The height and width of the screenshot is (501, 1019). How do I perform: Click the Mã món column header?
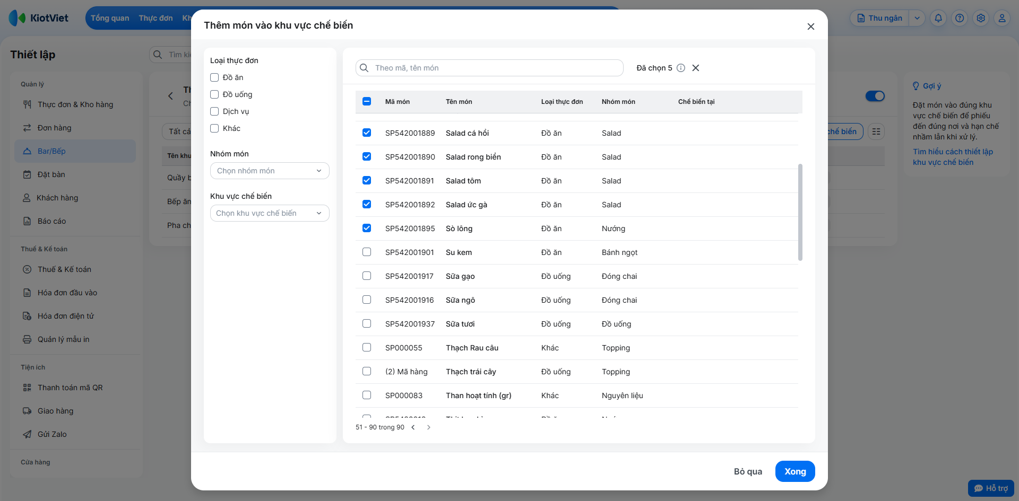pos(398,102)
